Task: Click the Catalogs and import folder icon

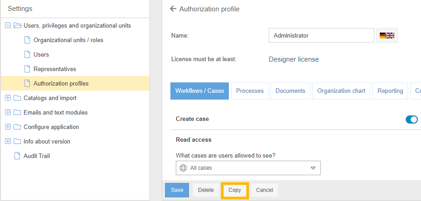Action: 17,98
